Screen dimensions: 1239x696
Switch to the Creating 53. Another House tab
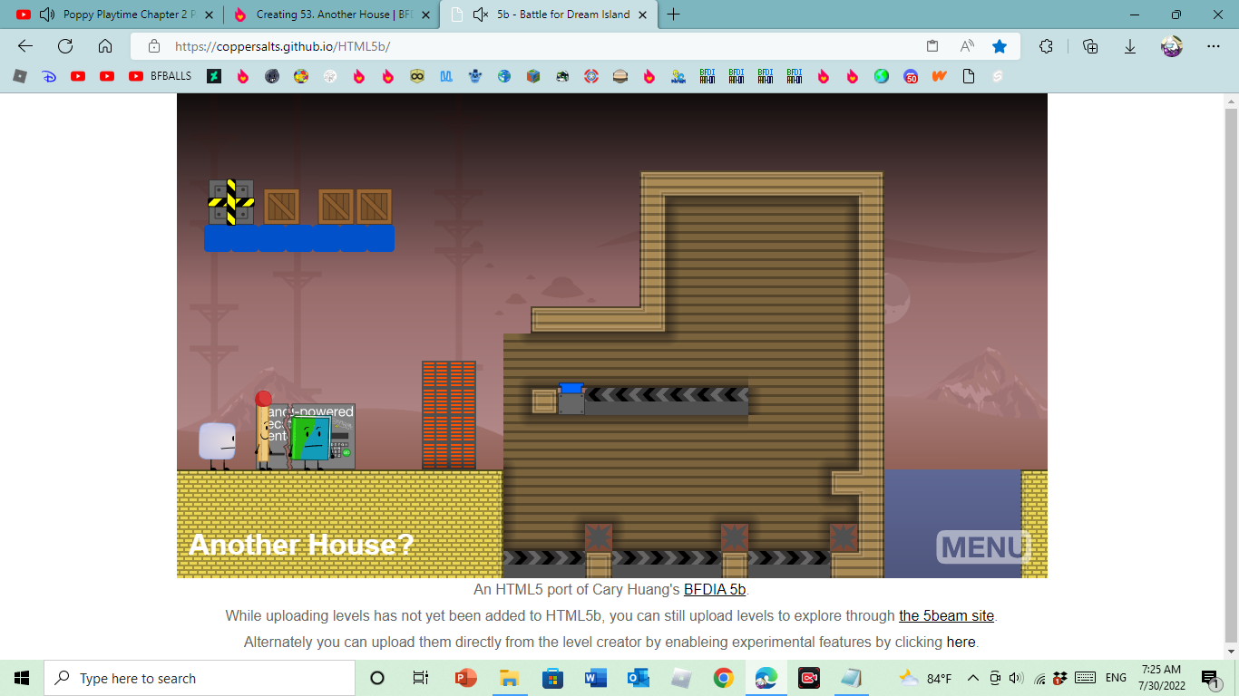pyautogui.click(x=331, y=14)
